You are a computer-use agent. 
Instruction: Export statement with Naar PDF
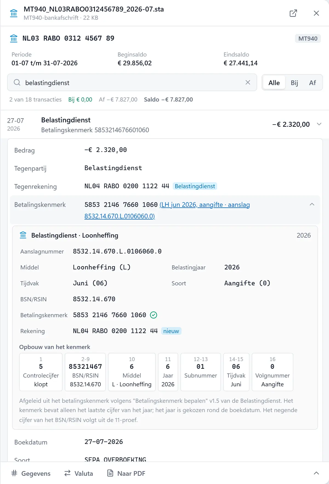tap(126, 473)
